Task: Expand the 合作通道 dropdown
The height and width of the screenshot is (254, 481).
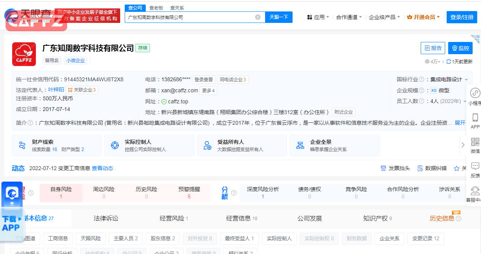Action: click(349, 17)
